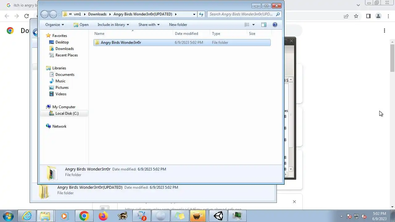Open the view options dropdown arrow
This screenshot has height=222, width=395.
pyautogui.click(x=254, y=25)
